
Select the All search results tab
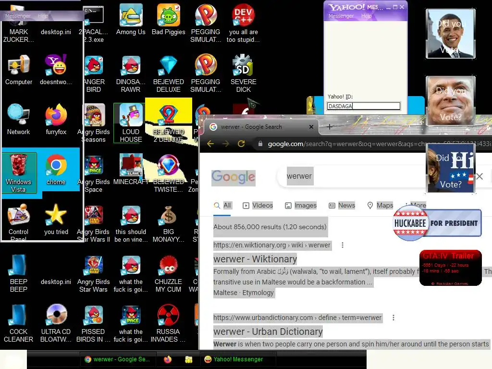click(222, 206)
